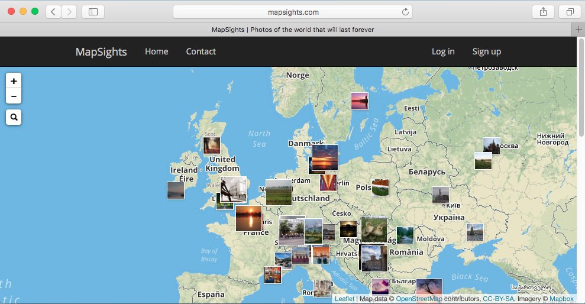Open the gondolas photo in northern Italy

[321, 255]
